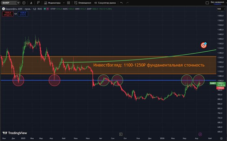Image resolution: width=227 pixels, height=141 pixels.
Task: Toggle the layout checkbox near Без названия
Action: 207,3
